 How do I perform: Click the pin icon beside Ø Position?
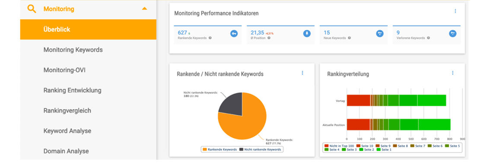[307, 33]
